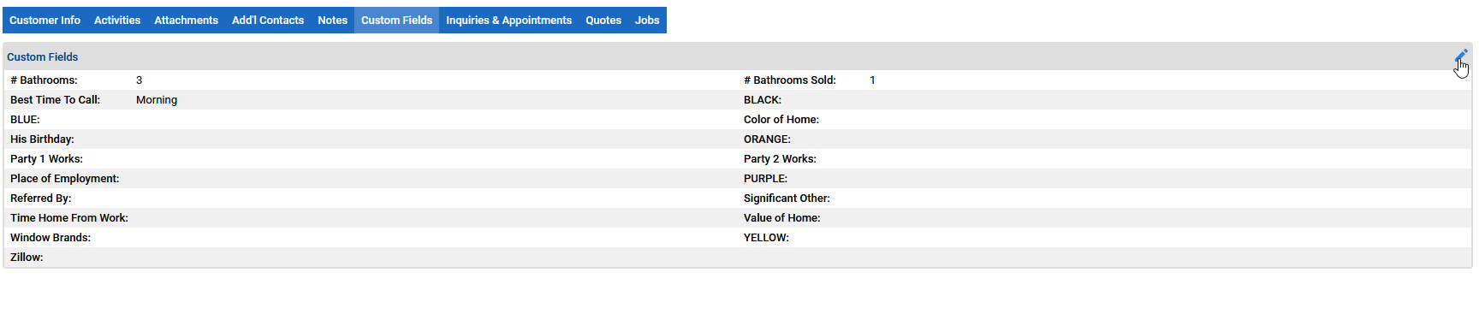
Task: Switch to the Activities tab
Action: pyautogui.click(x=117, y=21)
